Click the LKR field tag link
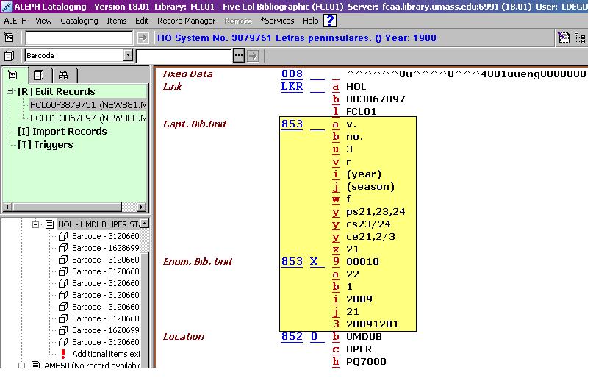The height and width of the screenshot is (381, 607). (292, 87)
